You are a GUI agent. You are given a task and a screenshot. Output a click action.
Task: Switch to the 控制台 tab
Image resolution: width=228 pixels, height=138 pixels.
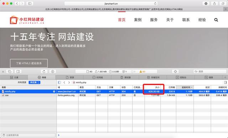tap(181, 77)
